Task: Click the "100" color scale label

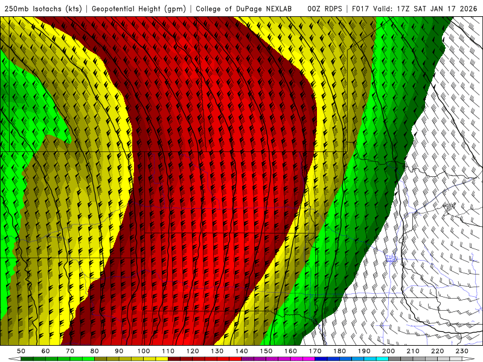Action: [144, 351]
